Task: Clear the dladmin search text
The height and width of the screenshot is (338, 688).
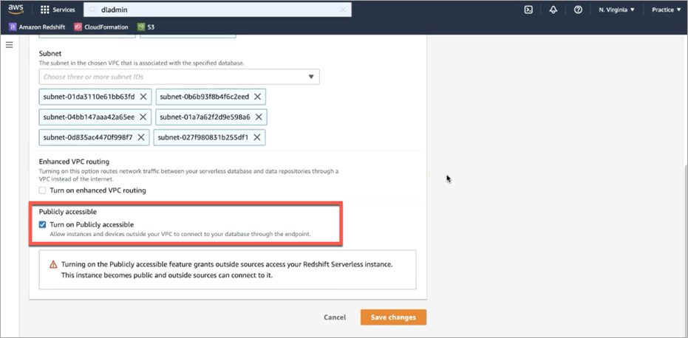Action: (x=343, y=10)
